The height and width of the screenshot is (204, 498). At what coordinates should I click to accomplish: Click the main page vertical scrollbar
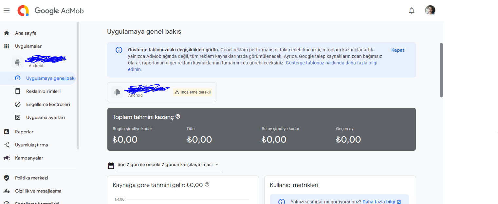[x=441, y=70]
